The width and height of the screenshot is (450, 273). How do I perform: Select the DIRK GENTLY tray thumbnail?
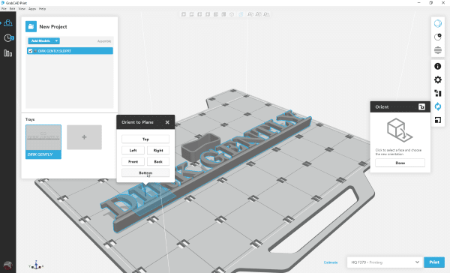[x=43, y=137]
